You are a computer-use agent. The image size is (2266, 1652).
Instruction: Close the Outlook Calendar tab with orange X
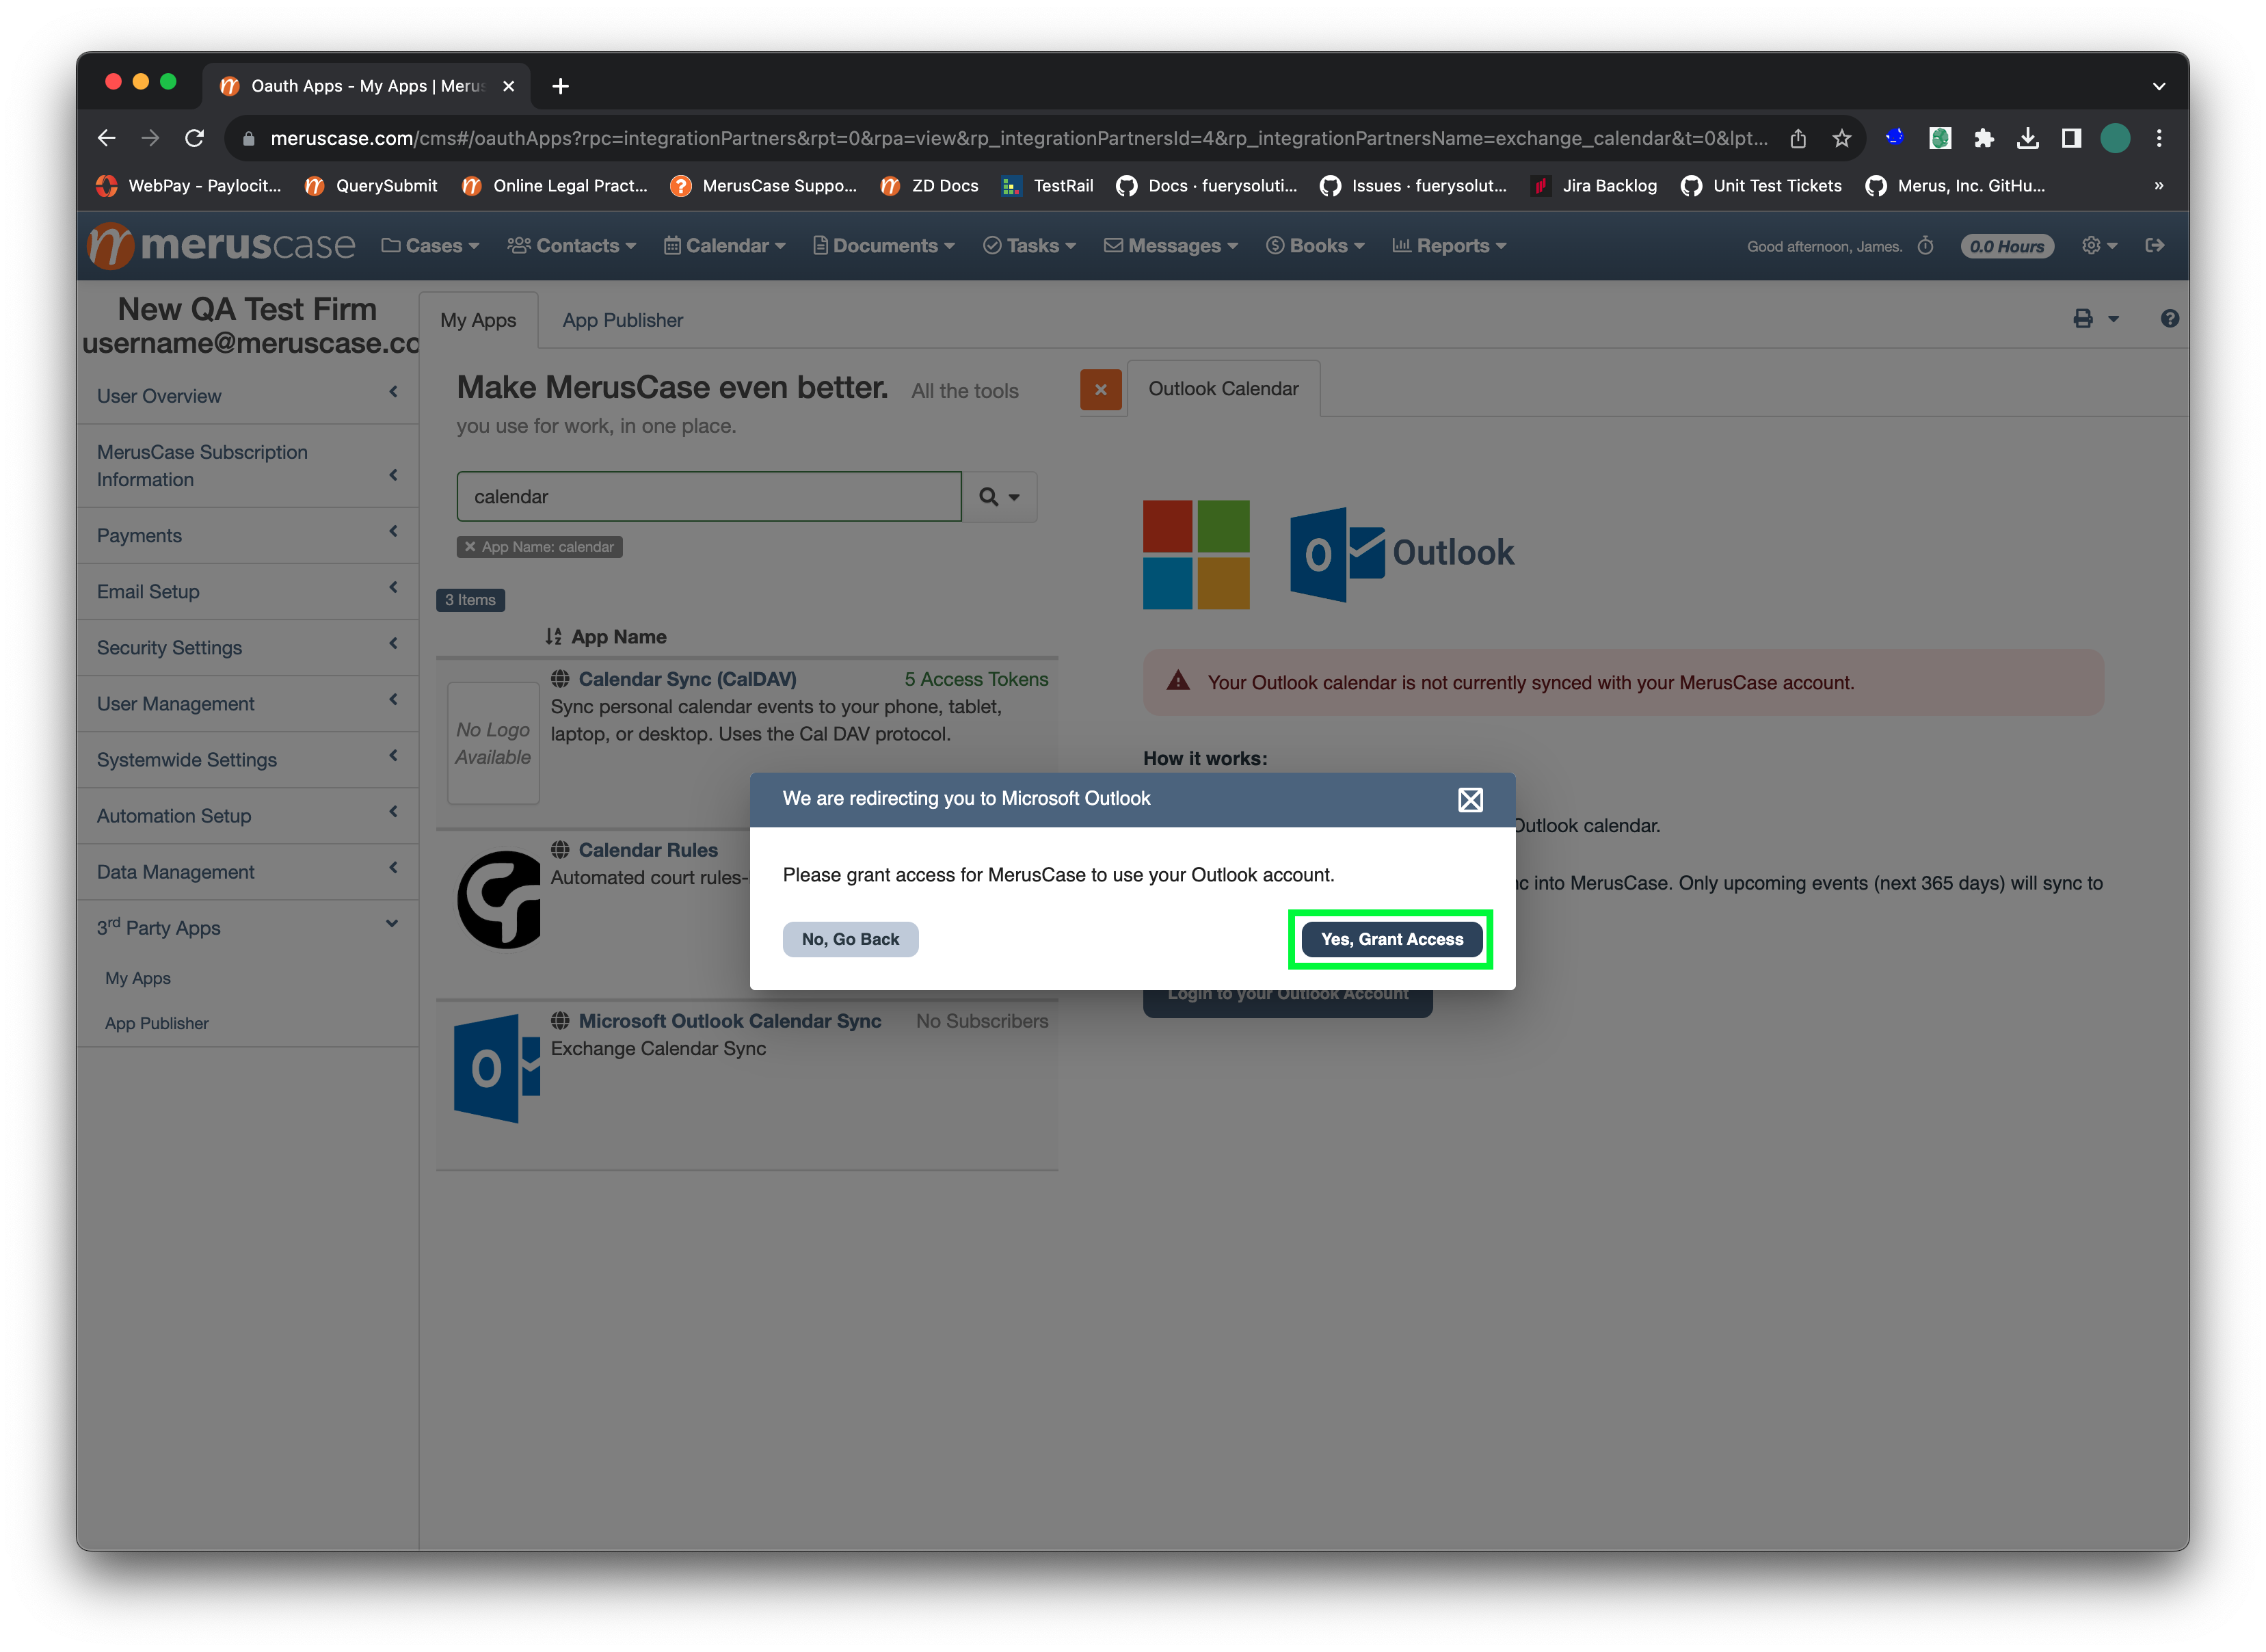click(x=1100, y=389)
